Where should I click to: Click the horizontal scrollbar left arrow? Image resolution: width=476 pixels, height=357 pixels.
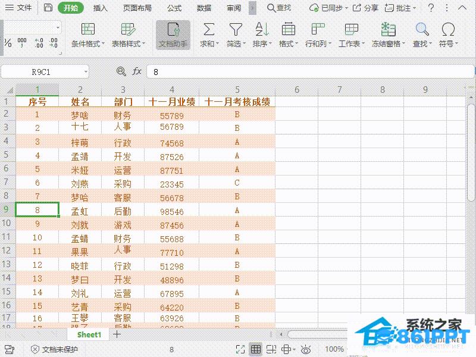(x=281, y=334)
